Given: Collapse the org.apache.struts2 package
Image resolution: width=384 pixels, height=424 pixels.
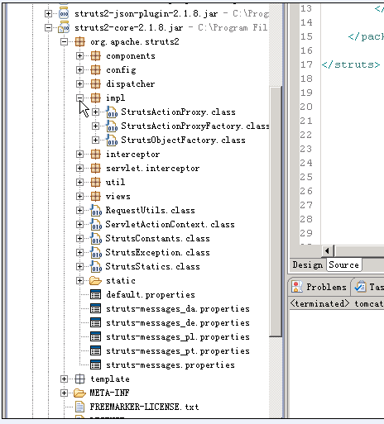Looking at the screenshot, I should [x=64, y=41].
